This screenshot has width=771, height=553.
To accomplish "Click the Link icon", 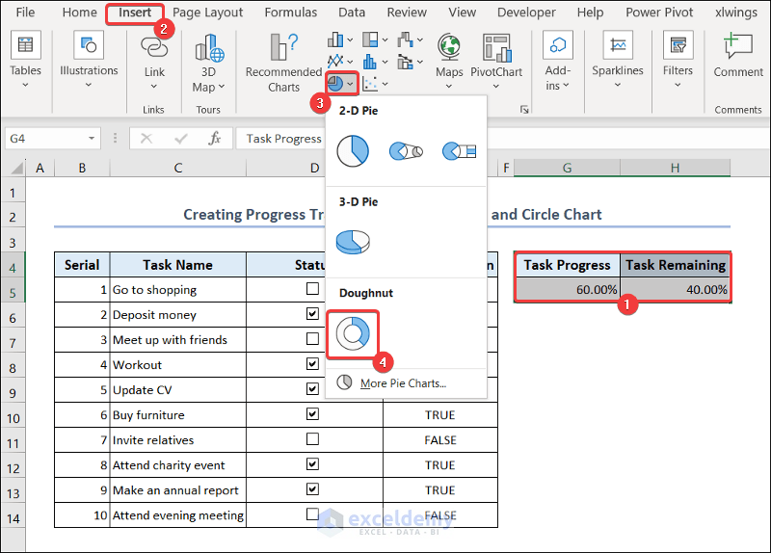I will tap(154, 47).
